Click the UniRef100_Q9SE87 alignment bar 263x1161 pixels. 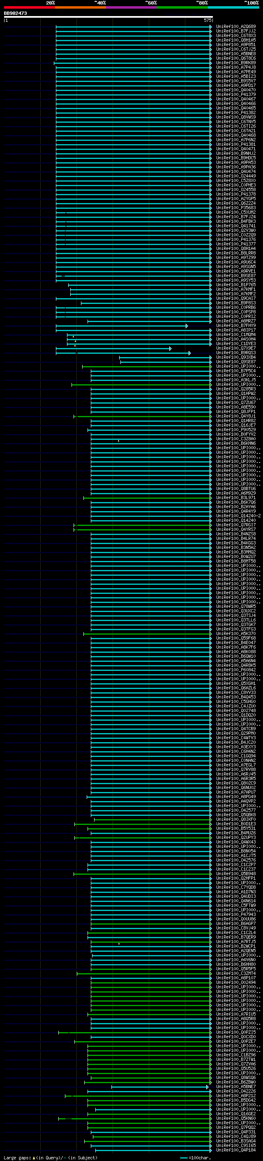click(x=166, y=362)
